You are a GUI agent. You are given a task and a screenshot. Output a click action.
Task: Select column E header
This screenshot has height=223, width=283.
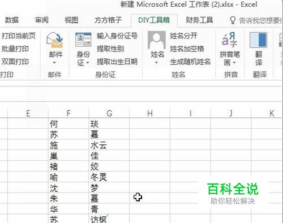pos(28,113)
